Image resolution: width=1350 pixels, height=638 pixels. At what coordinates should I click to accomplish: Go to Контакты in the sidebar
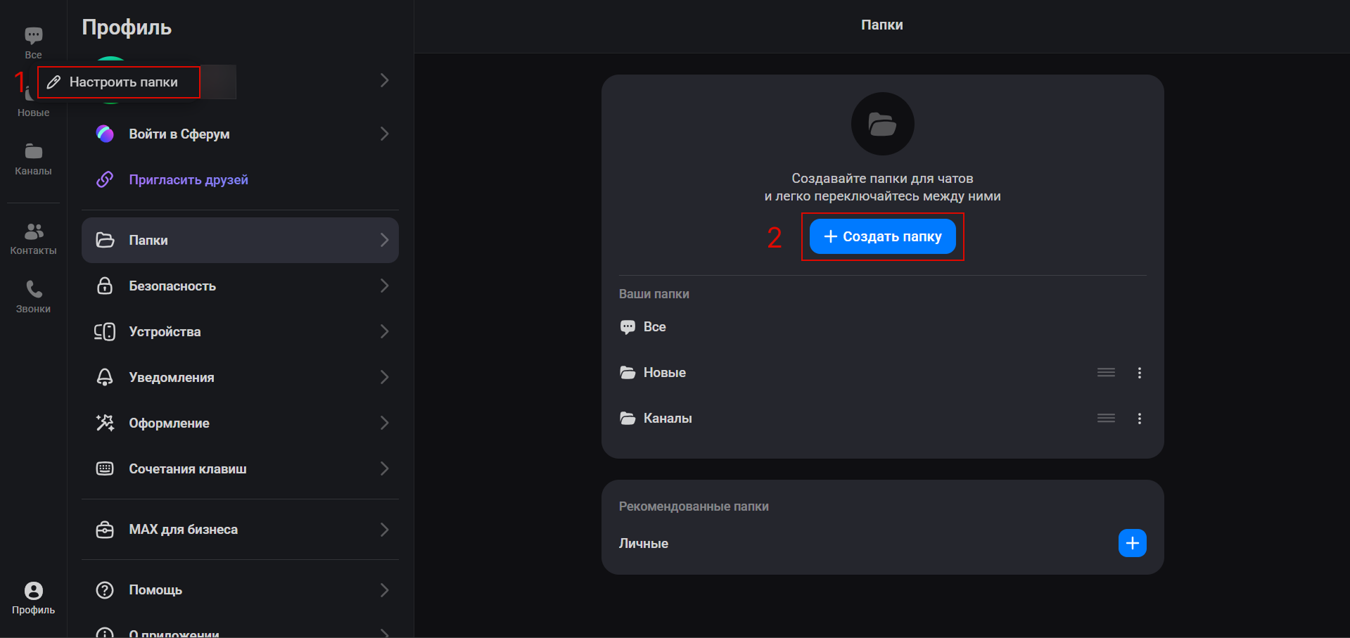coord(33,238)
